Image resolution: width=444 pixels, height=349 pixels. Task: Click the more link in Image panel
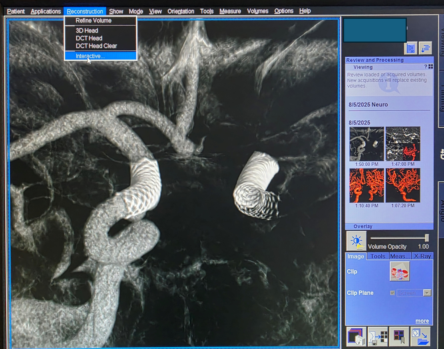[x=422, y=321]
